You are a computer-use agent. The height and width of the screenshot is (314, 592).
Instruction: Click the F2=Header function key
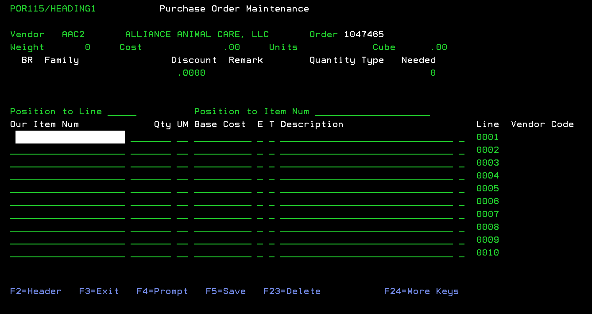36,291
